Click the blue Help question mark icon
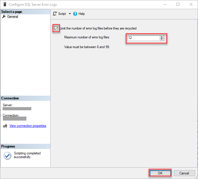This screenshot has width=198, height=179. (75, 14)
